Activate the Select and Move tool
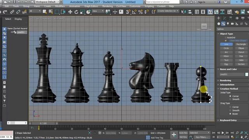The width and height of the screenshot is (249, 140). [70, 12]
